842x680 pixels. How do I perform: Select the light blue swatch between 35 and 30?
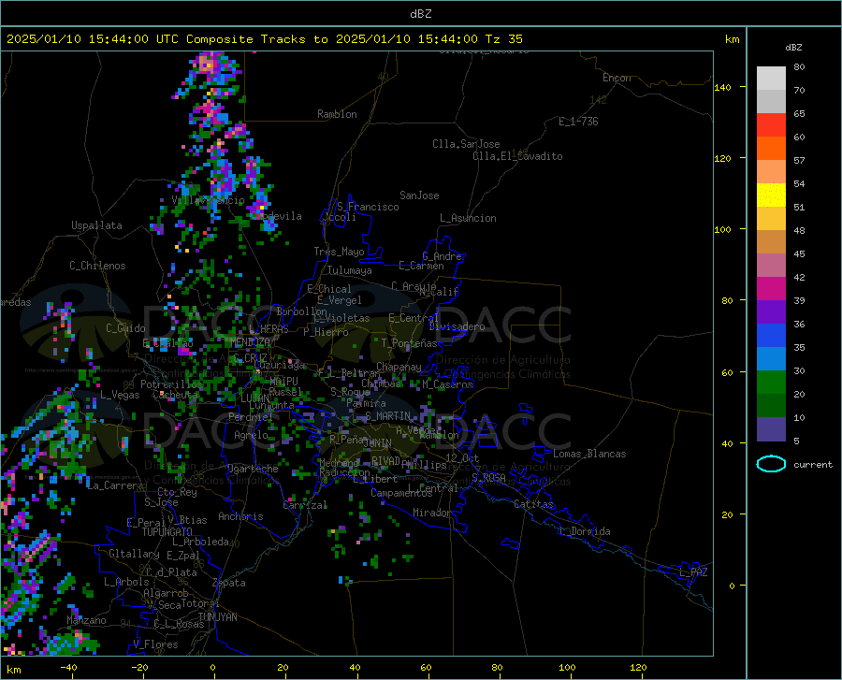(x=771, y=359)
